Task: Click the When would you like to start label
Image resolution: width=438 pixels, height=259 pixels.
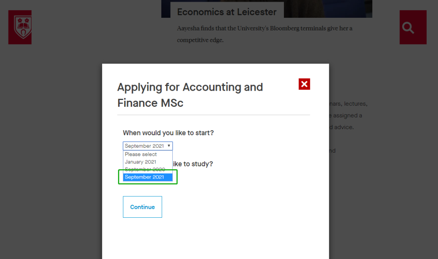Action: pos(168,133)
